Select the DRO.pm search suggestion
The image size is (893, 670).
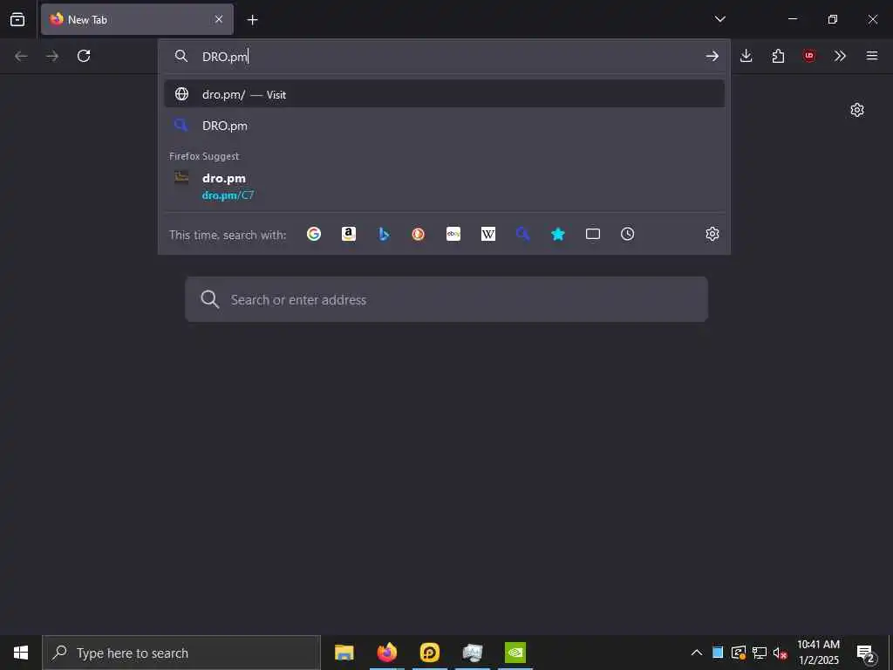444,126
